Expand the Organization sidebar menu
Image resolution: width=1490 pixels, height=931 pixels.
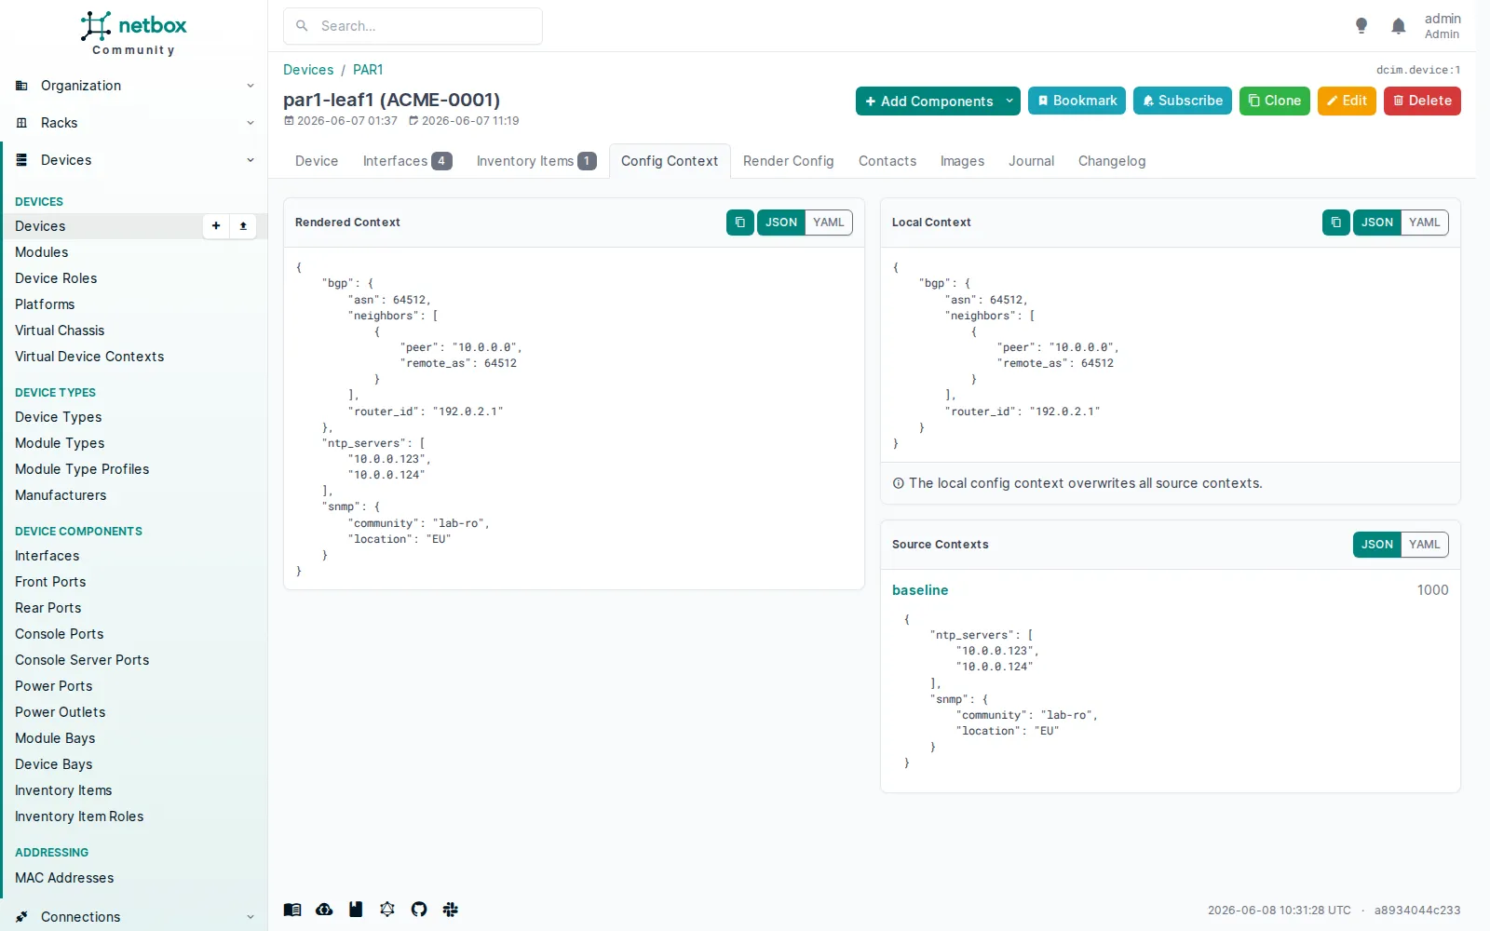(134, 86)
